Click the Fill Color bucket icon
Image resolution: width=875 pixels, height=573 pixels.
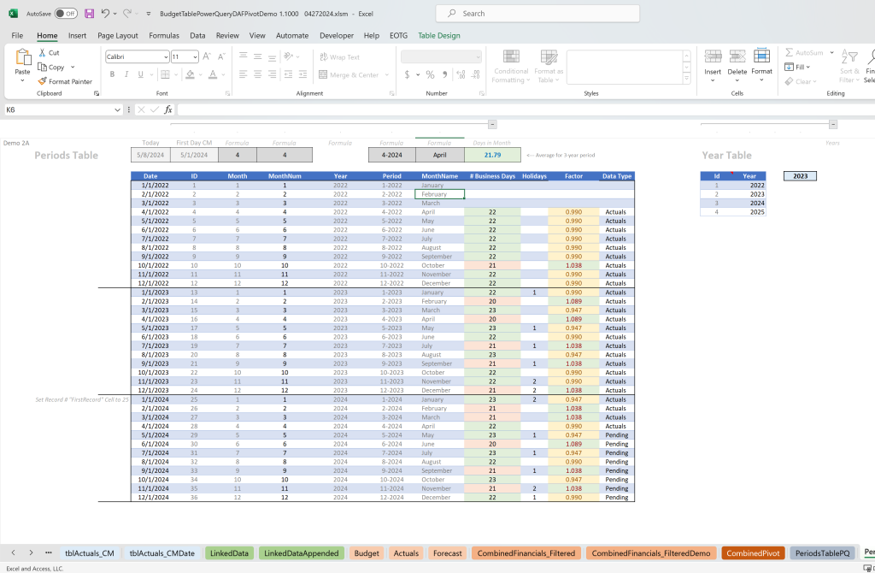(x=191, y=74)
